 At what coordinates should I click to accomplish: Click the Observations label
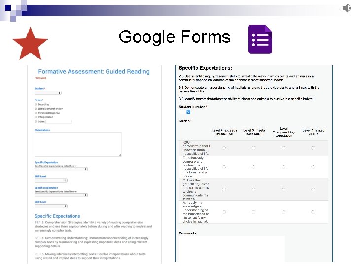tap(42, 130)
